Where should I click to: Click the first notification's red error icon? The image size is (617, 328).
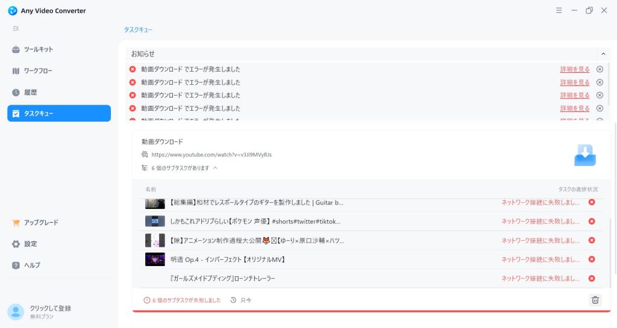pyautogui.click(x=133, y=69)
